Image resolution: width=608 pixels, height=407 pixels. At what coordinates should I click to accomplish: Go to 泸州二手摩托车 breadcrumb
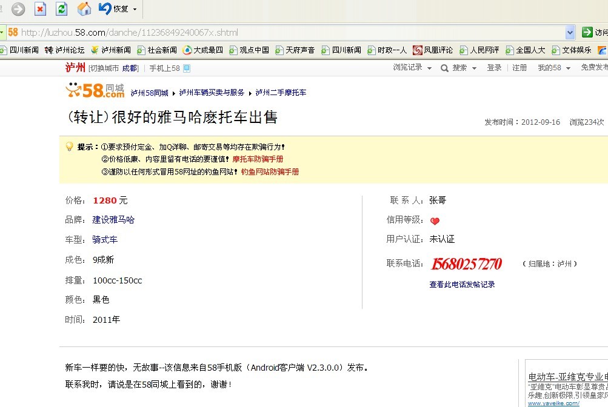[281, 93]
